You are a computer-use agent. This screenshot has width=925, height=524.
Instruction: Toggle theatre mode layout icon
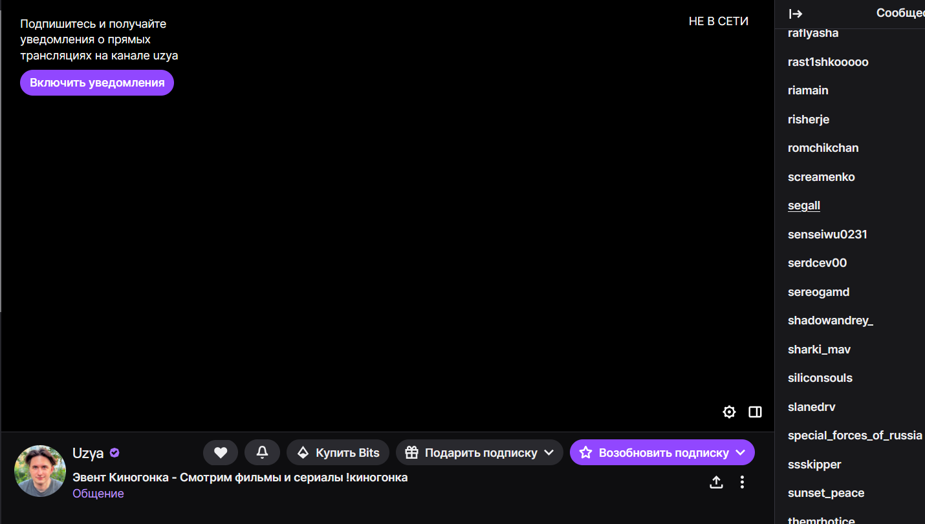coord(755,412)
